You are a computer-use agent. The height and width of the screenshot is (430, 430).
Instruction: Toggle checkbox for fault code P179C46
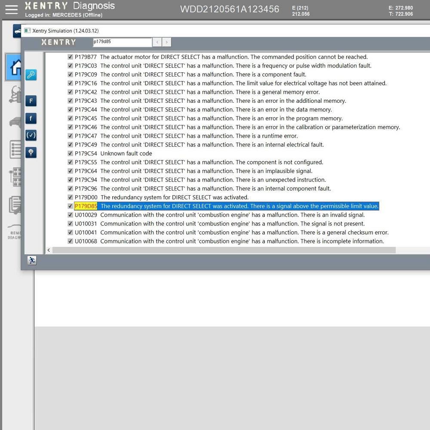pos(70,127)
